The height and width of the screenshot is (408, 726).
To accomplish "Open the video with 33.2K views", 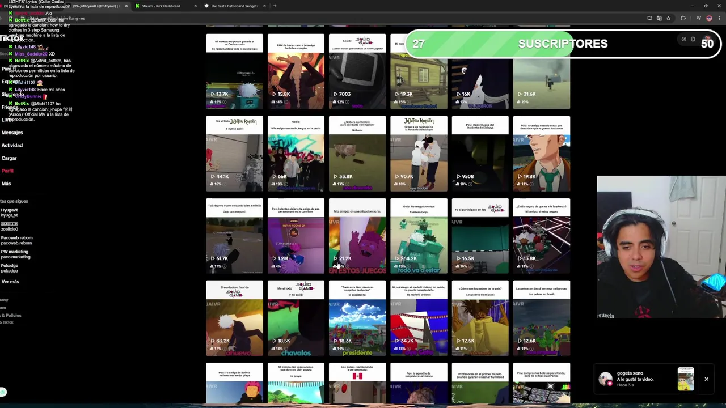I will (234, 318).
